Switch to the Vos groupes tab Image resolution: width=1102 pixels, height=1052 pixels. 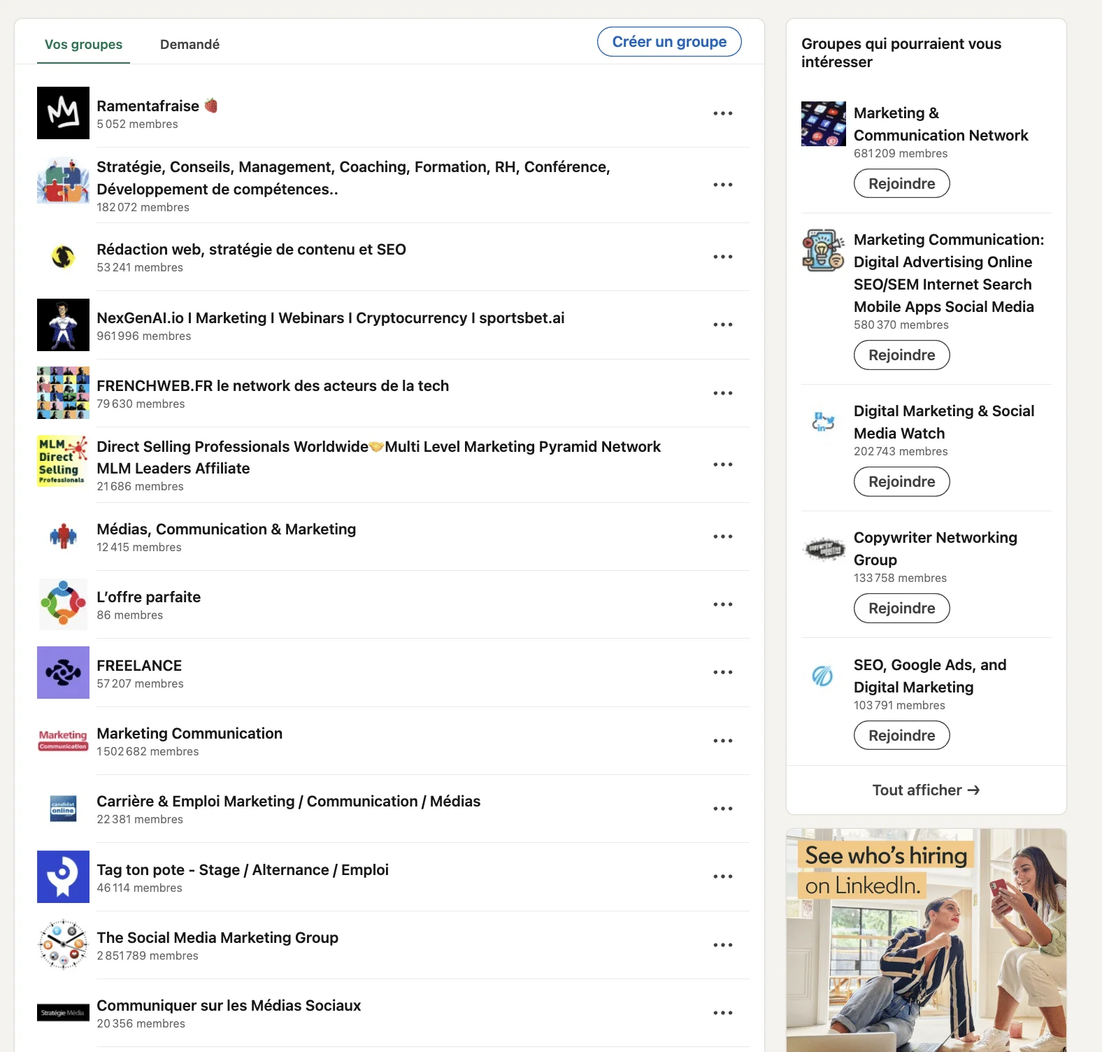tap(83, 45)
